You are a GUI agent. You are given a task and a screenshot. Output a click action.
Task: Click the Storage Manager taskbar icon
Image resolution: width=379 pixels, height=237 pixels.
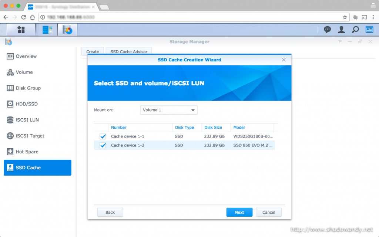(67, 30)
